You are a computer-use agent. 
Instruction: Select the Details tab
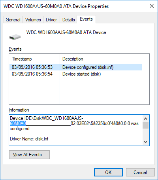click(68, 20)
